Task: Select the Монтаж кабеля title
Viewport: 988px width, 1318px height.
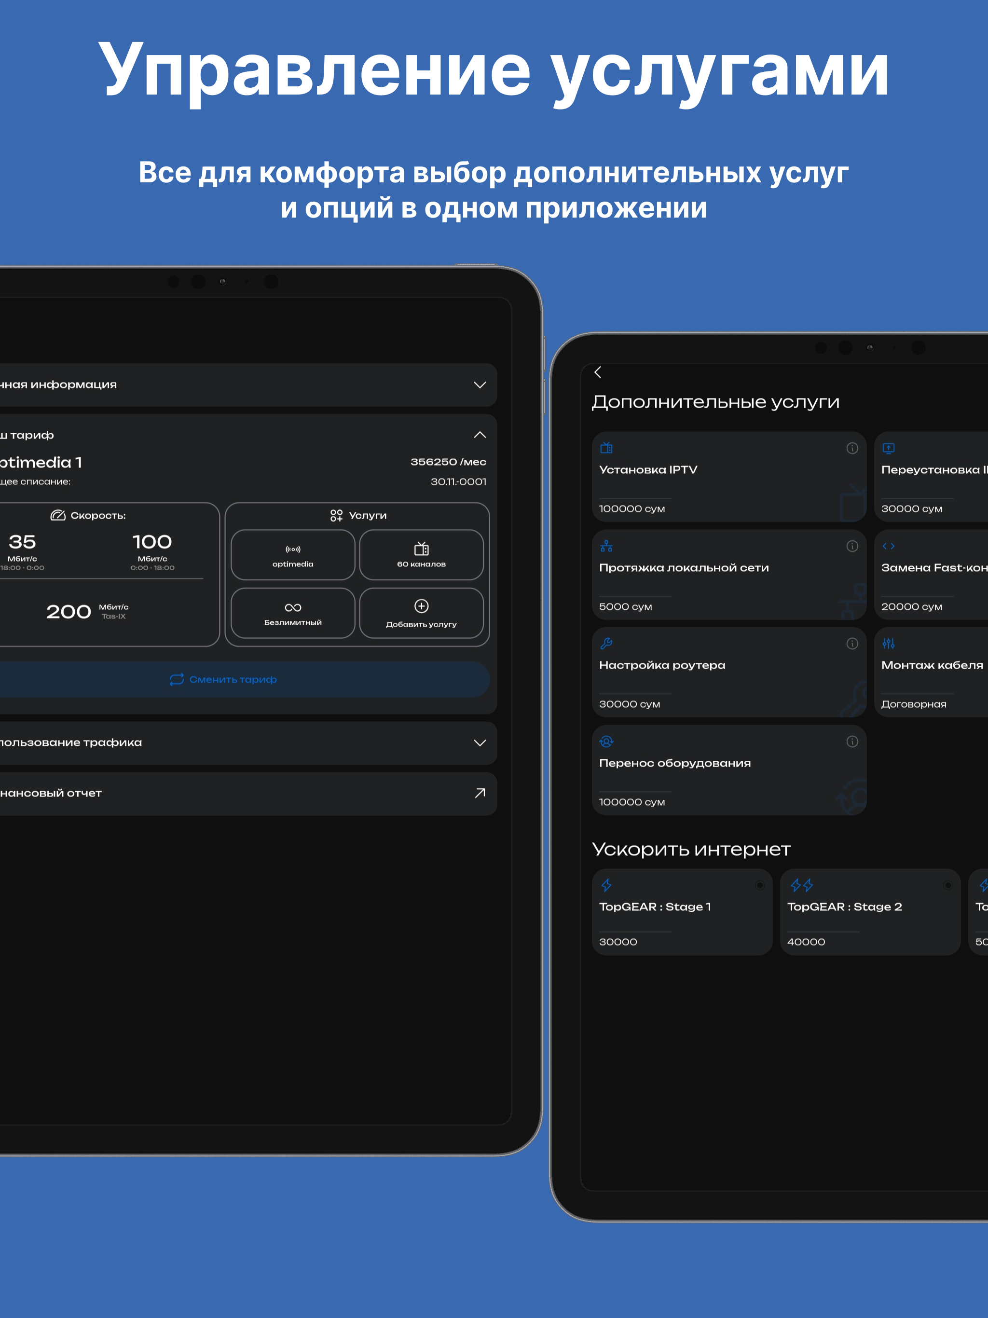Action: 932,666
